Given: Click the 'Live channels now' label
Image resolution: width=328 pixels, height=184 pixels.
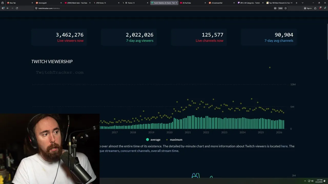Looking at the screenshot, I should (x=209, y=41).
